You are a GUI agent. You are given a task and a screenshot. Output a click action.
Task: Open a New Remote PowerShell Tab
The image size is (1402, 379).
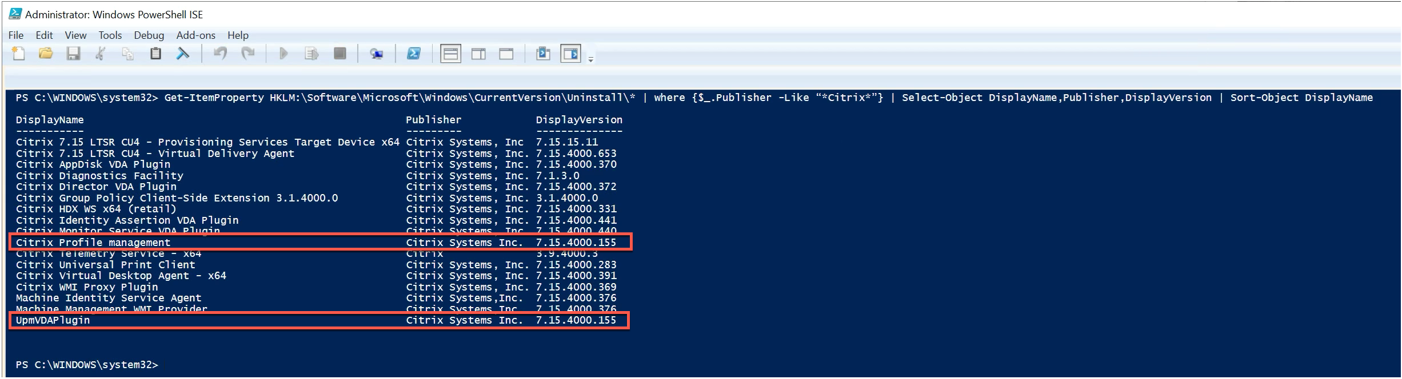tap(376, 54)
